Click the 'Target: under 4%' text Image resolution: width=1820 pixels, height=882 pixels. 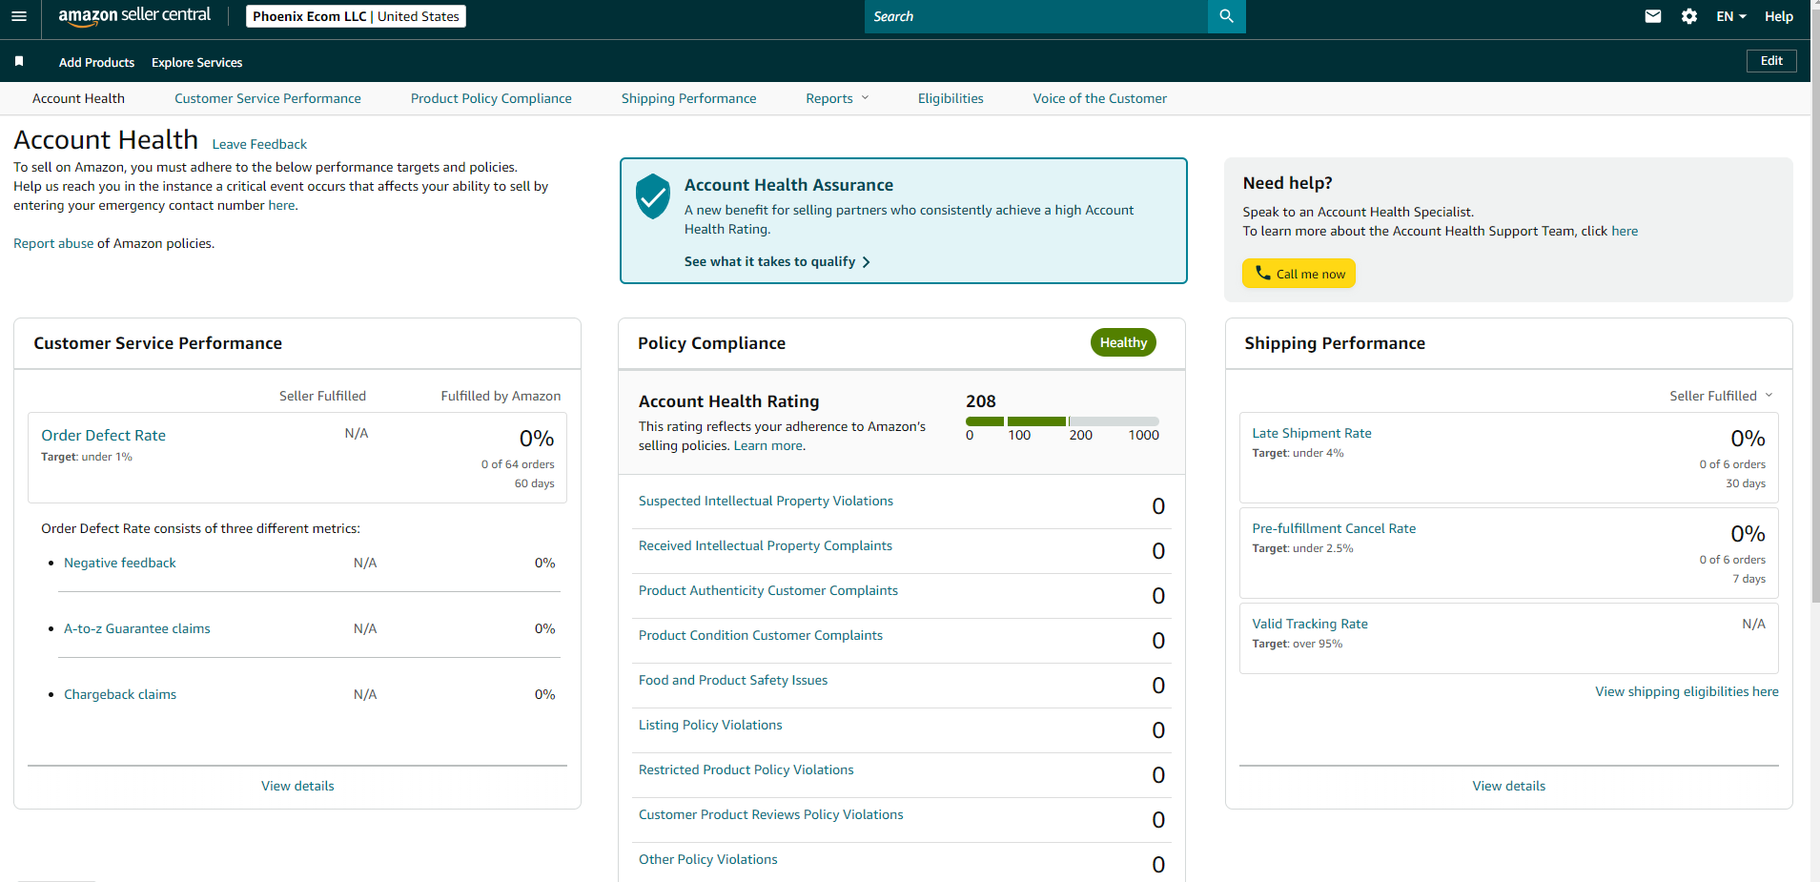1298,453
